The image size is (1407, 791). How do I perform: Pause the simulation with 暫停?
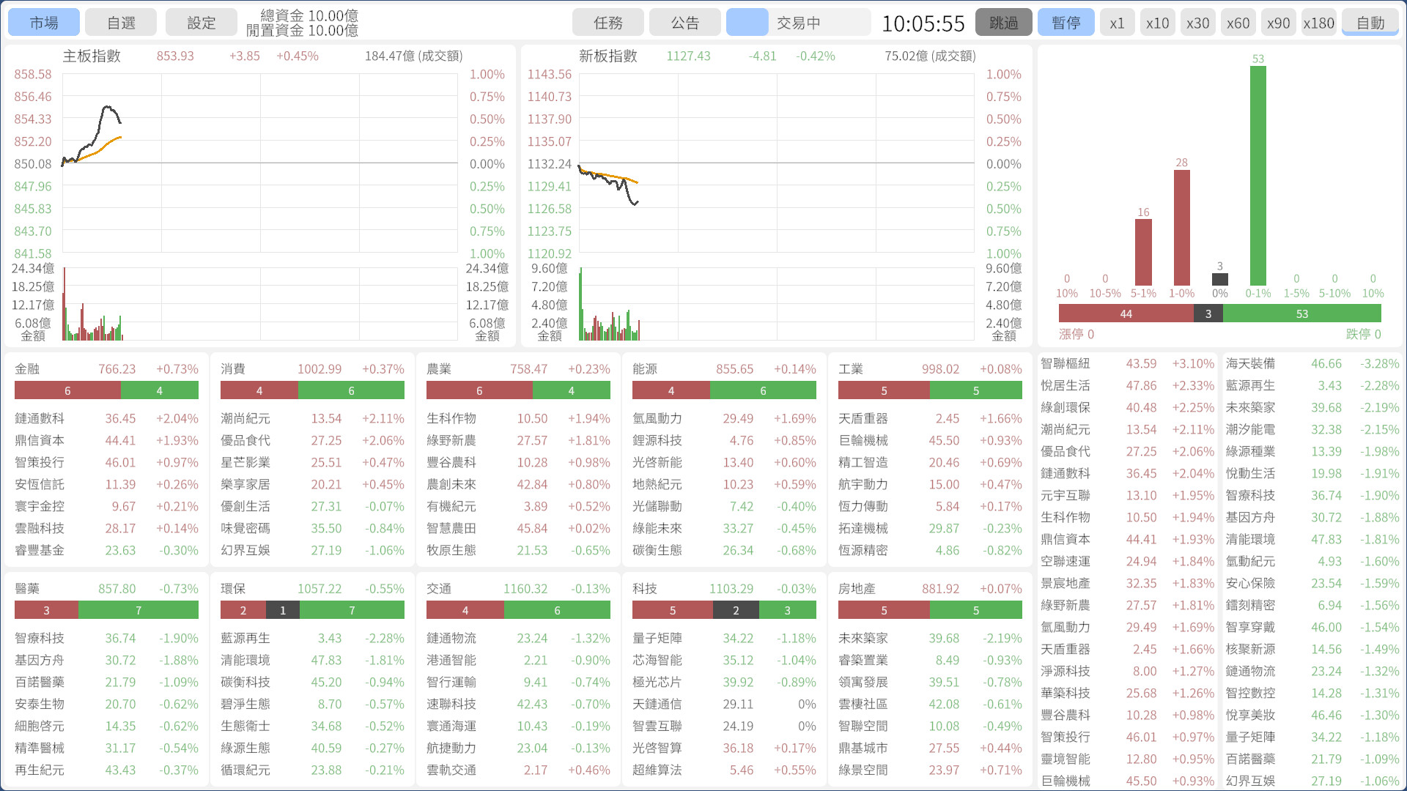coord(1066,23)
